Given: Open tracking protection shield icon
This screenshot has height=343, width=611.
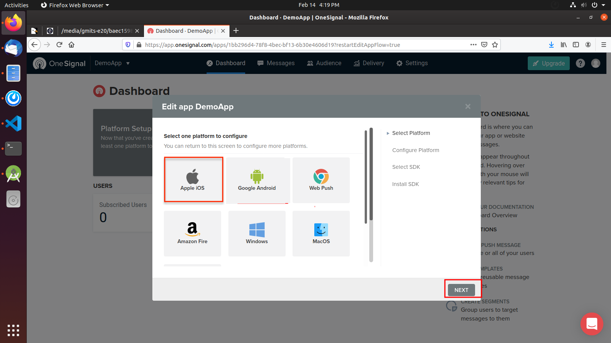Looking at the screenshot, I should [128, 45].
